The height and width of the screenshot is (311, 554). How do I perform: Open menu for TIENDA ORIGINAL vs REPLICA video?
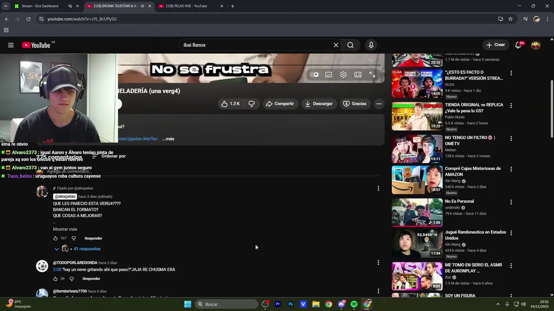(511, 106)
